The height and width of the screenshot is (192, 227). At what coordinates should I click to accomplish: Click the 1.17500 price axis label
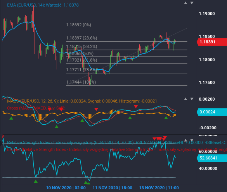207,82
